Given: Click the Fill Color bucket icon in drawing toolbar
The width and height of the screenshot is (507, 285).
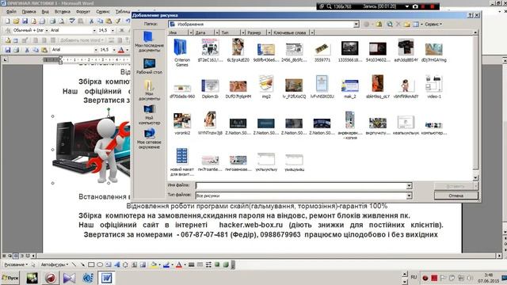Looking at the screenshot, I should point(154,264).
